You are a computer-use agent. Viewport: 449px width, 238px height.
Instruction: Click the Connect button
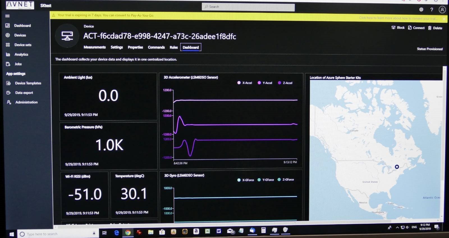pos(416,28)
